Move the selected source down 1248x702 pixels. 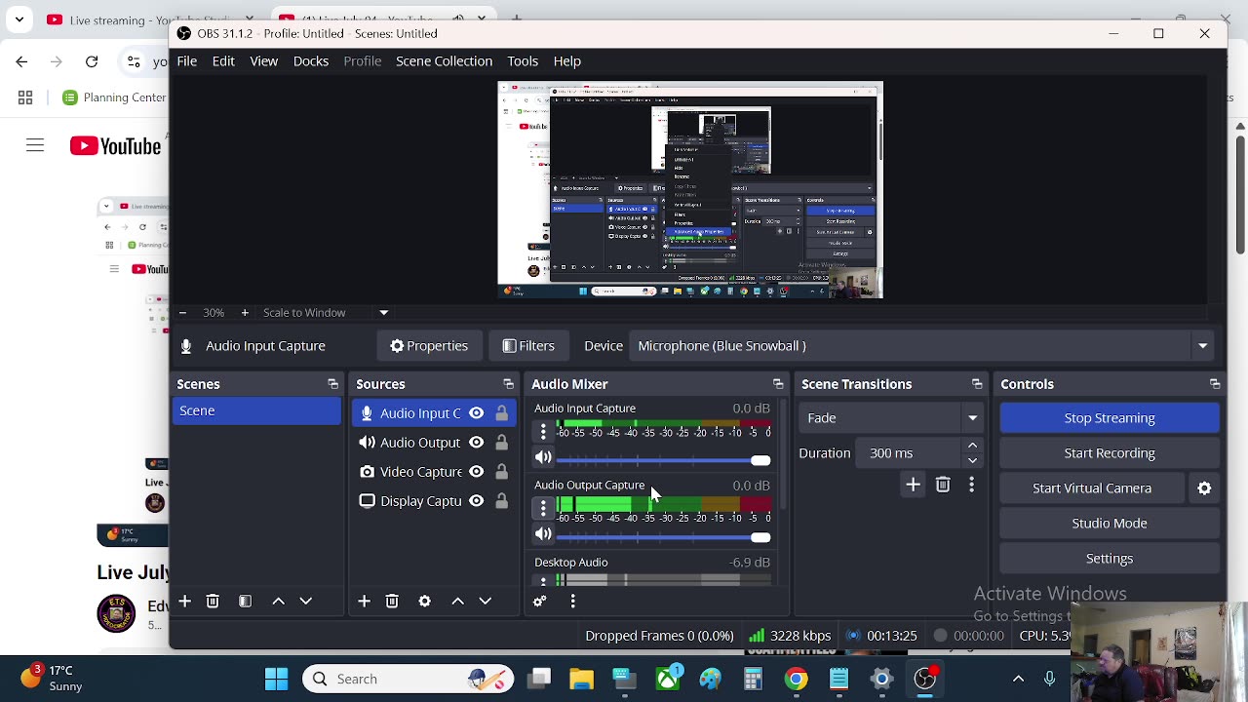tap(485, 602)
